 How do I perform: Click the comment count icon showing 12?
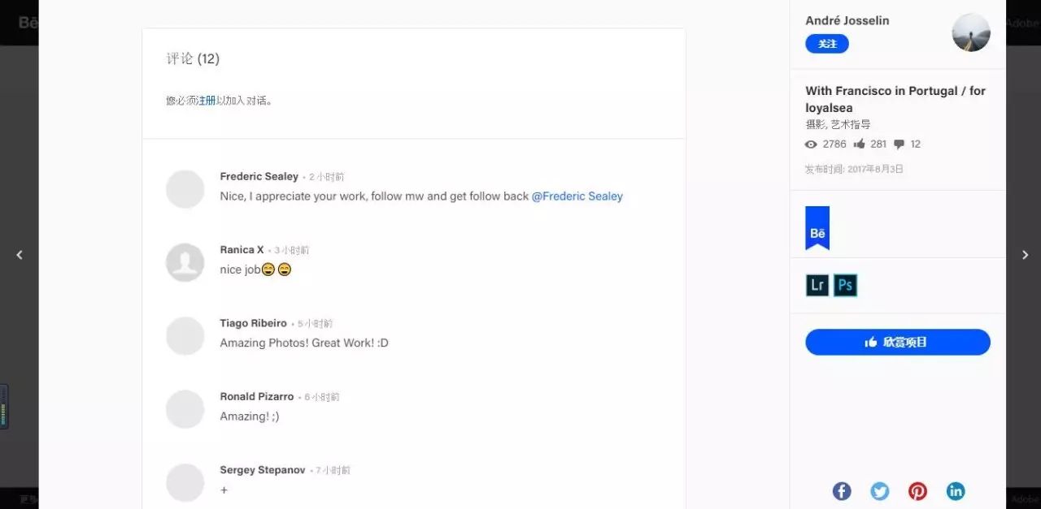click(899, 145)
